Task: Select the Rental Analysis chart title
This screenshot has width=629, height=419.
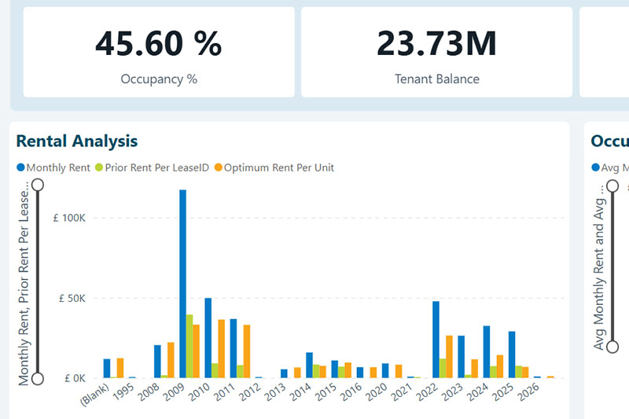Action: point(77,142)
